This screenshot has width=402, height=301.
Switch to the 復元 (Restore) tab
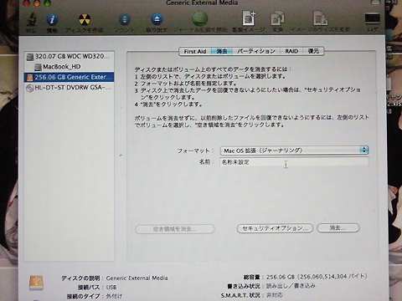313,51
